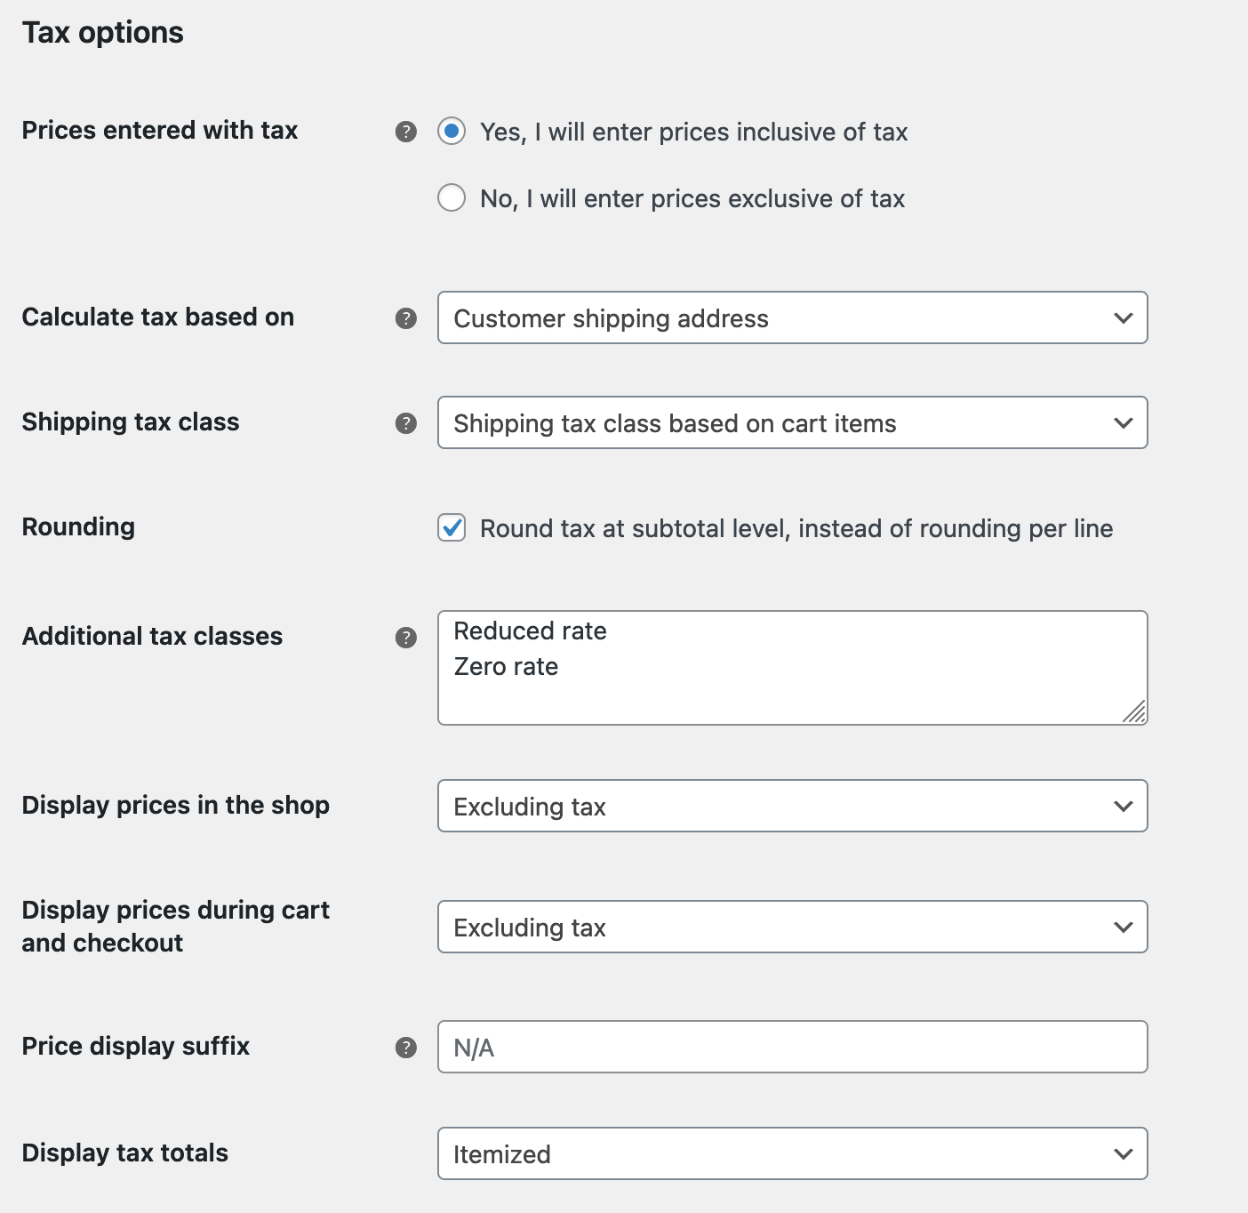Viewport: 1248px width, 1213px height.
Task: Click the 'Reduced rate' entry in the textarea
Action: pyautogui.click(x=529, y=631)
